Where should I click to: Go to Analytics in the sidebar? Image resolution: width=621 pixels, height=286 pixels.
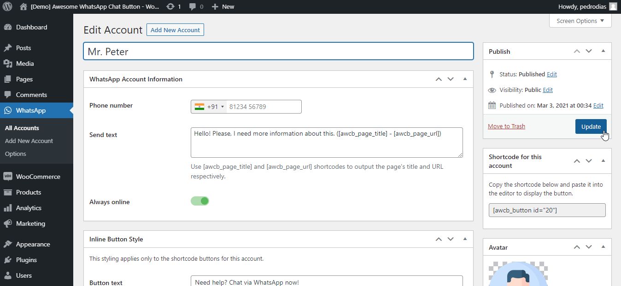tap(29, 208)
